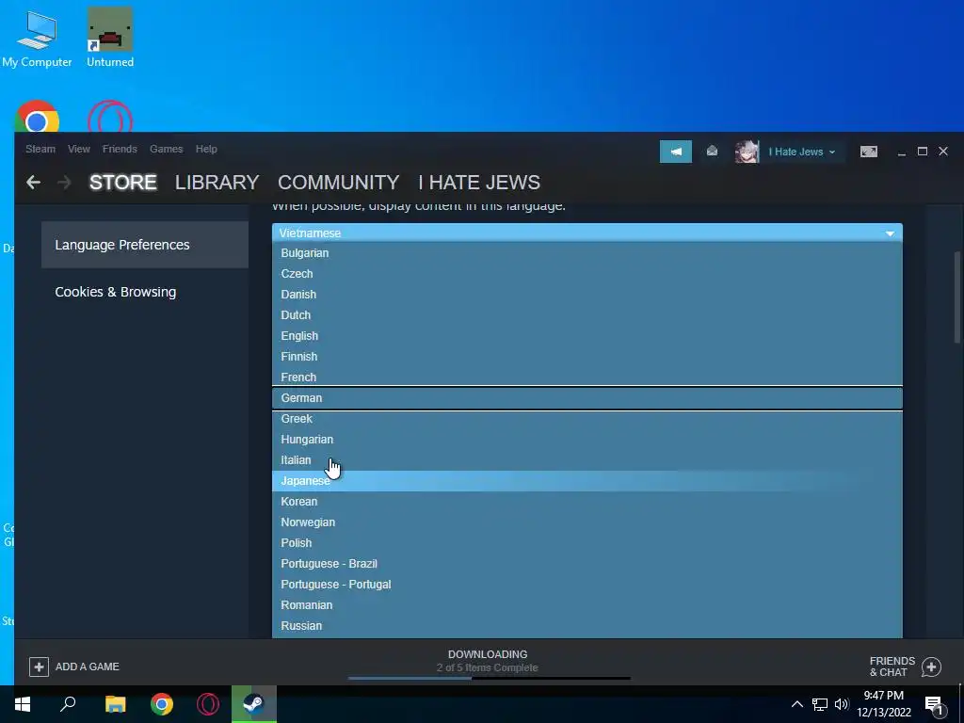
Task: Open the network tray icon
Action: pos(820,704)
